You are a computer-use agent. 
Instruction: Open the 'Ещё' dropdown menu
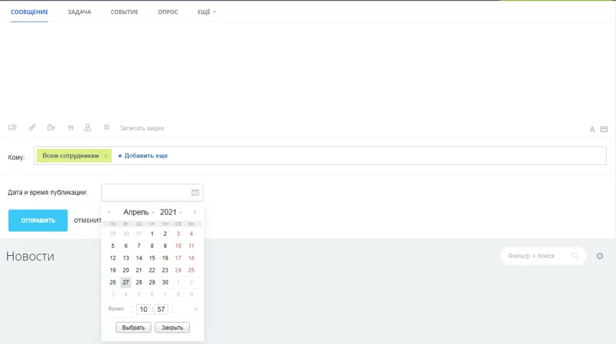tap(206, 12)
